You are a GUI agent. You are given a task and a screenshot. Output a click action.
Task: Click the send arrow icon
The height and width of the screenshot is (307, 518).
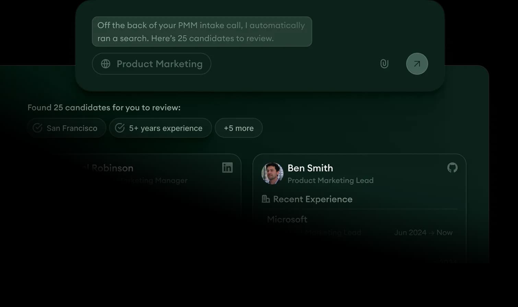tap(417, 64)
